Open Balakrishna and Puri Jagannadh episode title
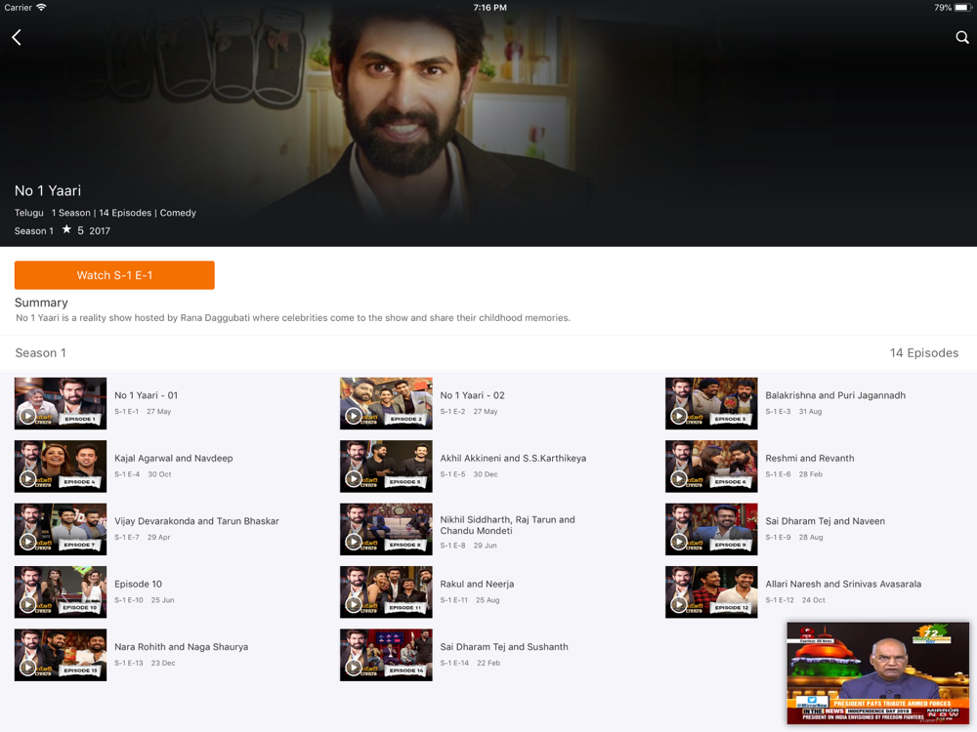Image resolution: width=977 pixels, height=732 pixels. (x=835, y=395)
